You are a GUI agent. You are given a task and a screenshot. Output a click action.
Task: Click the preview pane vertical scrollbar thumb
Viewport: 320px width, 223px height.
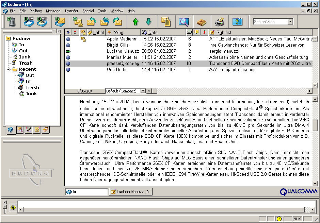pyautogui.click(x=315, y=125)
